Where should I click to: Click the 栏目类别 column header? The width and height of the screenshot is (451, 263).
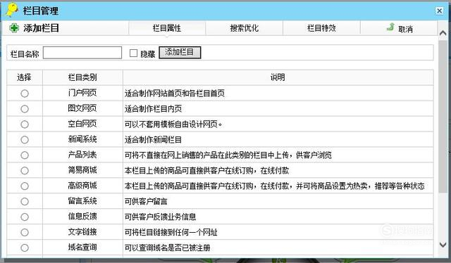pyautogui.click(x=82, y=77)
